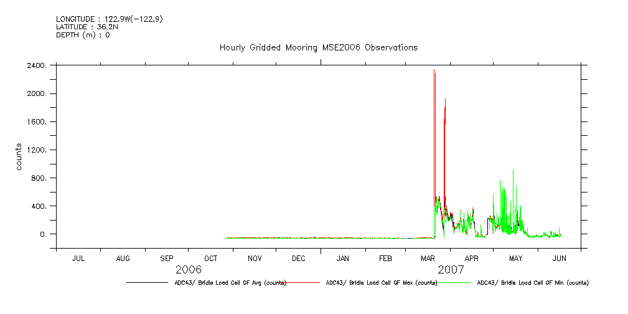The width and height of the screenshot is (628, 314).
Task: Select the LONGITUDE header text line
Action: click(x=110, y=19)
